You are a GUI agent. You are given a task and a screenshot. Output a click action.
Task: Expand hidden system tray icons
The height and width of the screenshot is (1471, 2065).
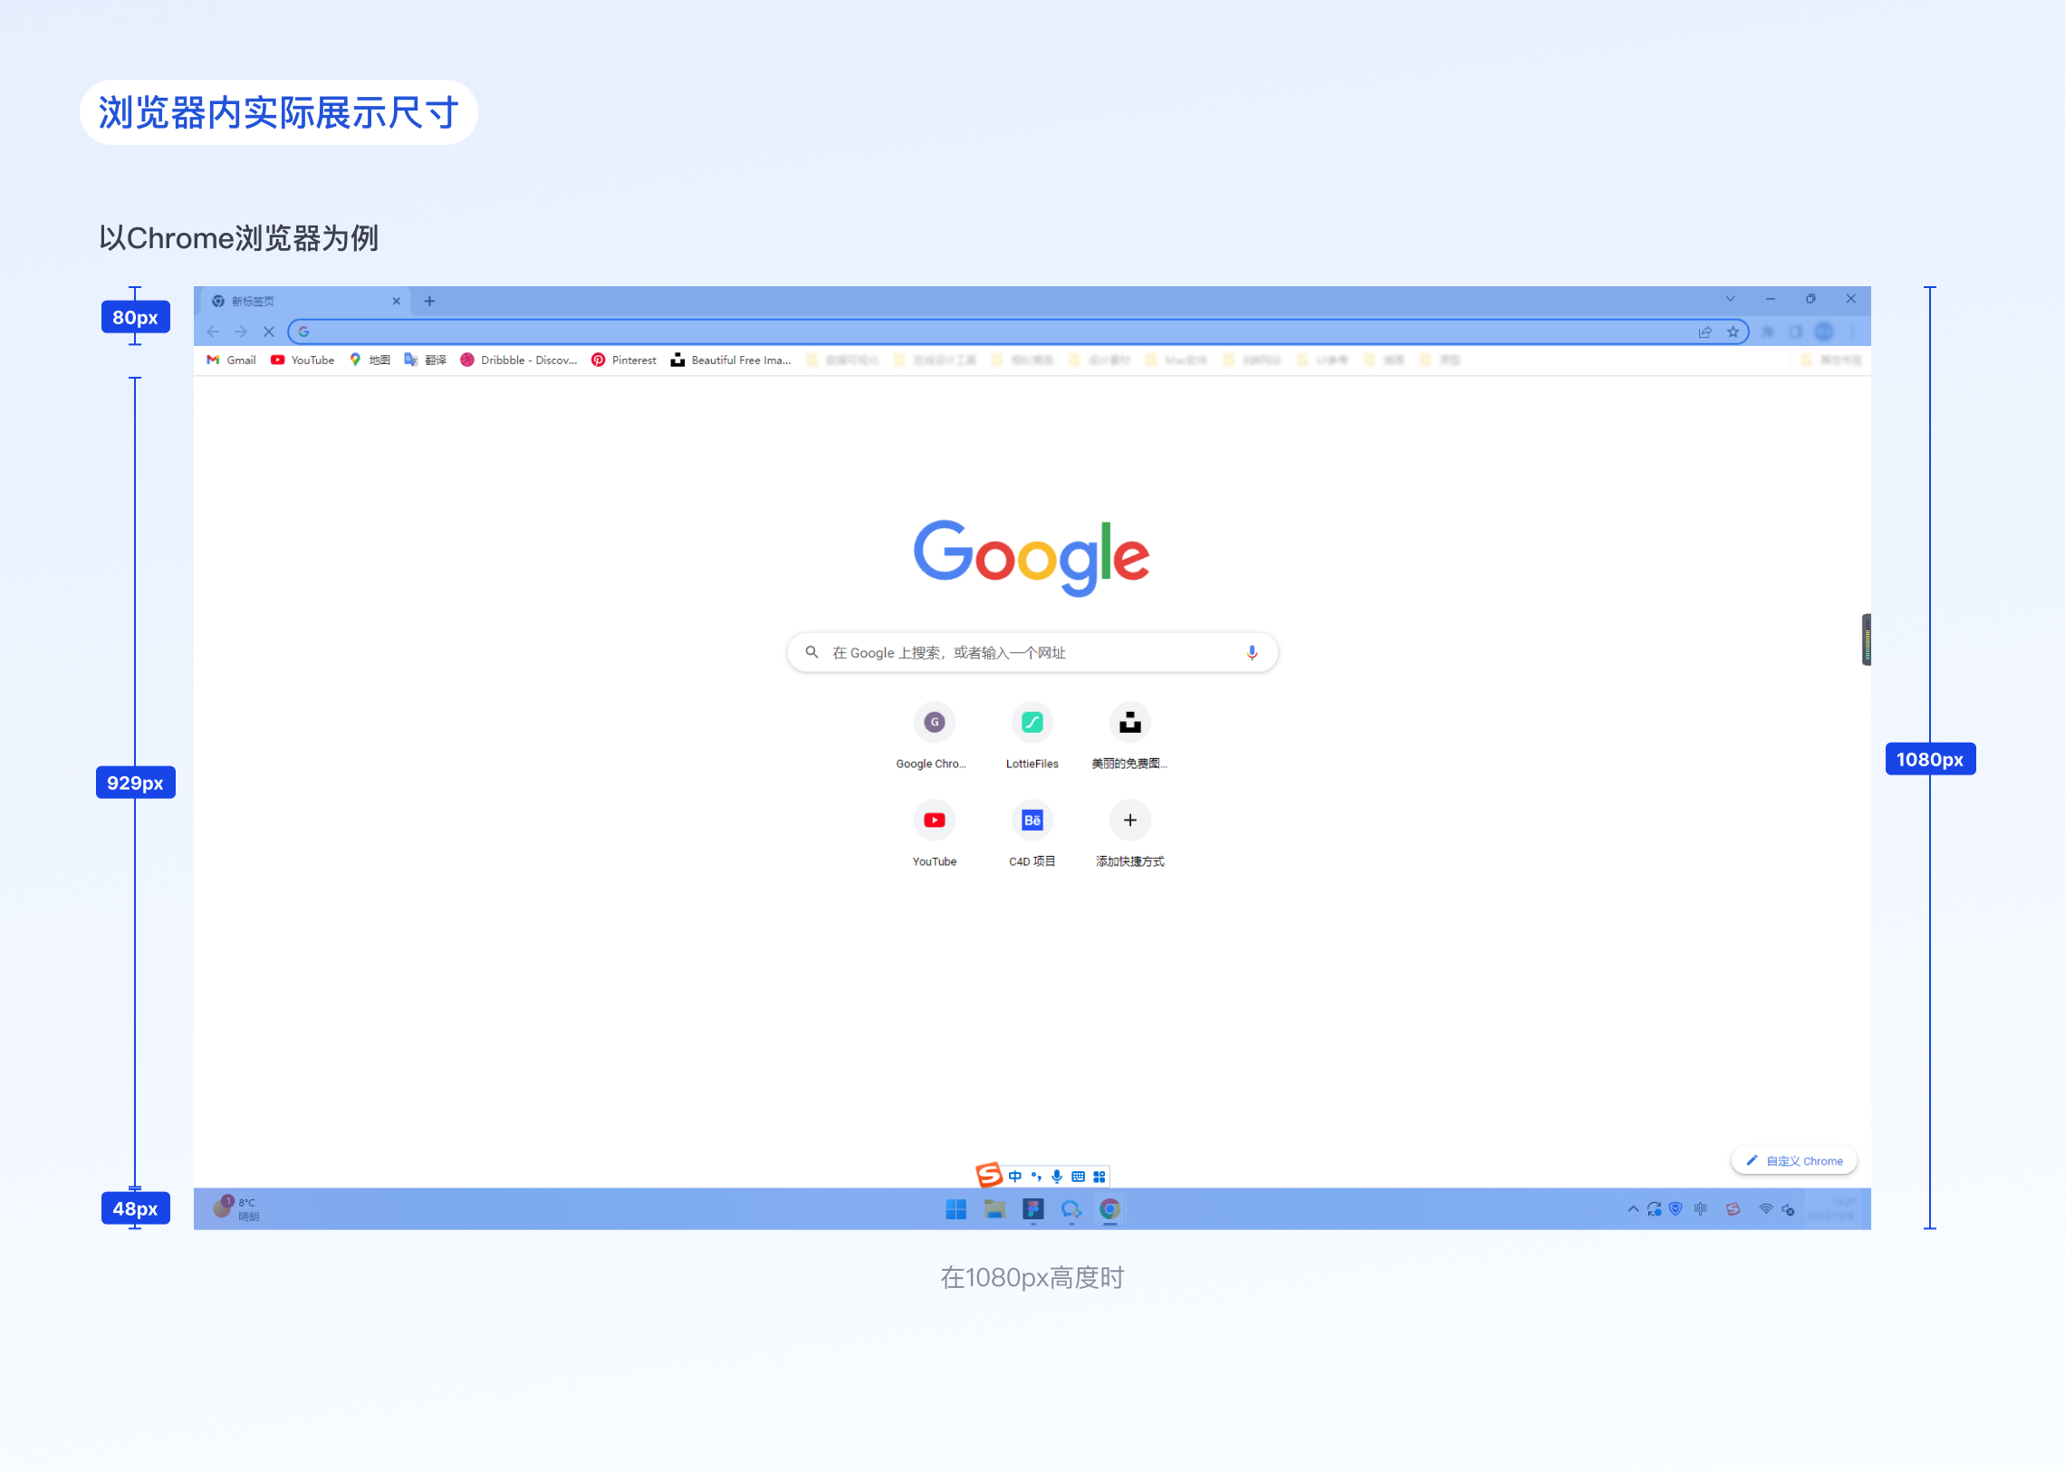tap(1633, 1209)
